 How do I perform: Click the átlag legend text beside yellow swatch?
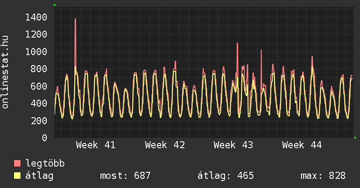point(39,176)
